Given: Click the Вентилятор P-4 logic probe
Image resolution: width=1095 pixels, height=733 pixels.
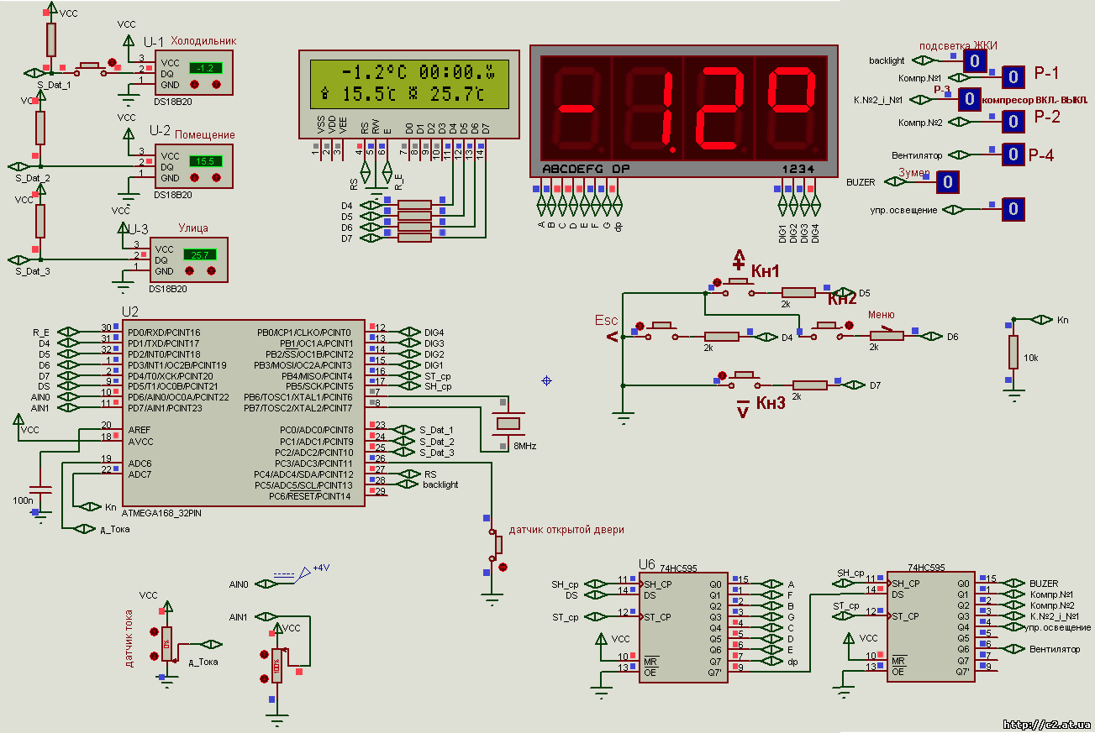Looking at the screenshot, I should (x=1013, y=154).
